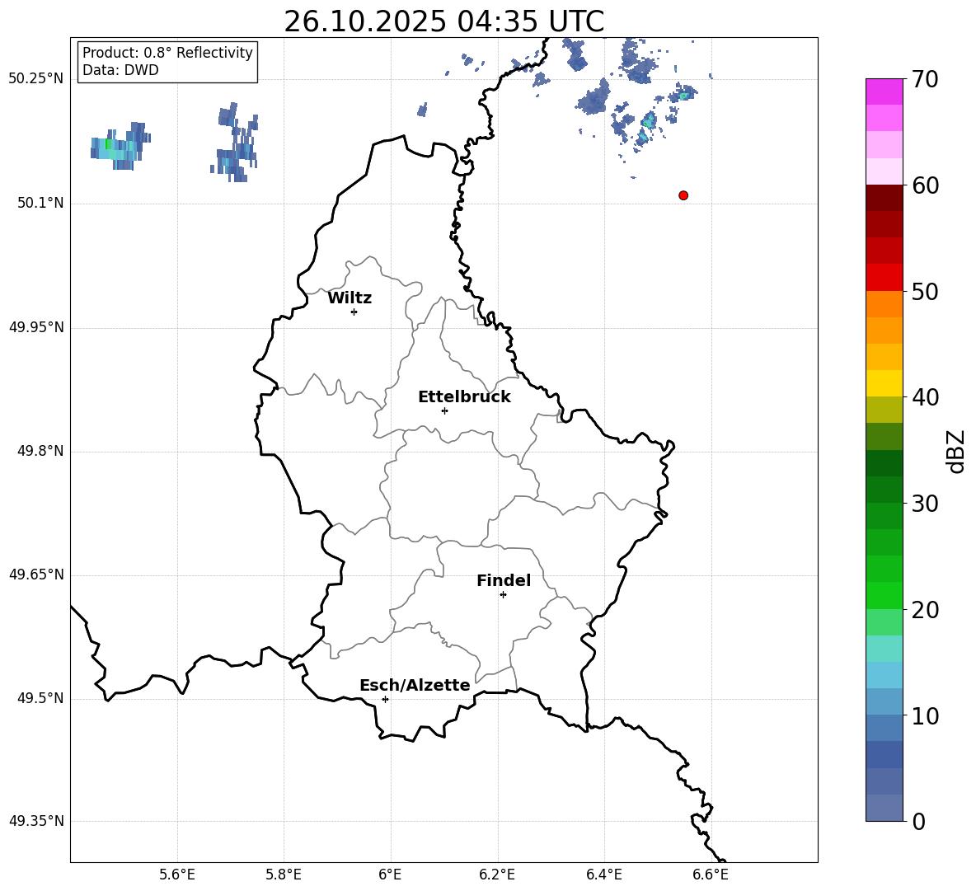
Task: Click the plot title 26.10.2025 04:35 UTC
Action: [x=443, y=21]
